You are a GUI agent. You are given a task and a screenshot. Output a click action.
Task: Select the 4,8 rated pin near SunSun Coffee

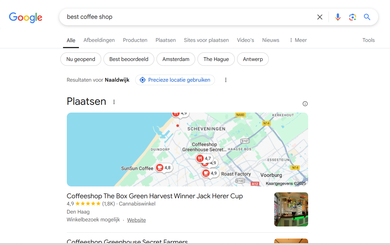164,167
